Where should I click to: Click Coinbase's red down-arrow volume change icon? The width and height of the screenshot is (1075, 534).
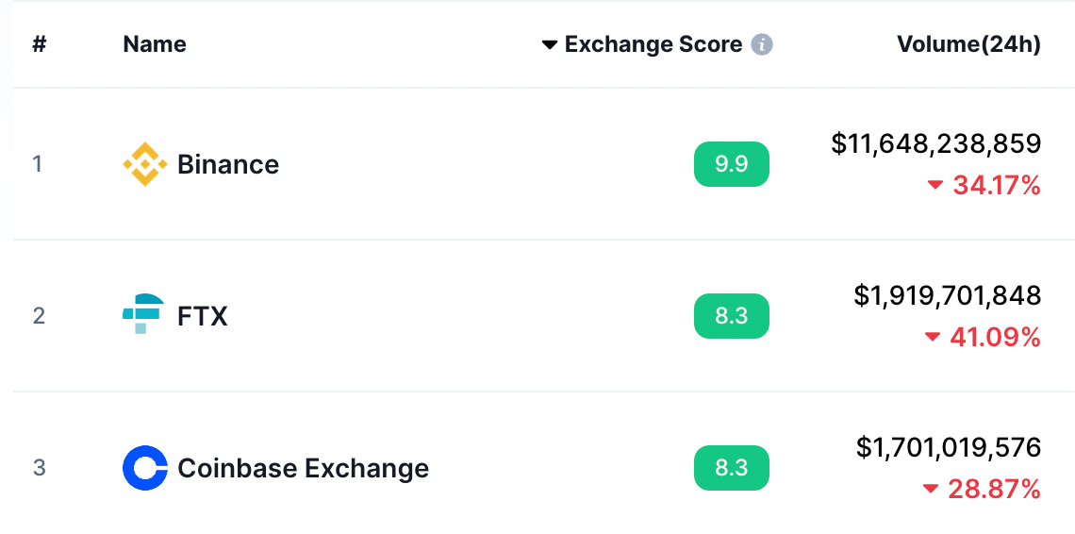pyautogui.click(x=931, y=489)
